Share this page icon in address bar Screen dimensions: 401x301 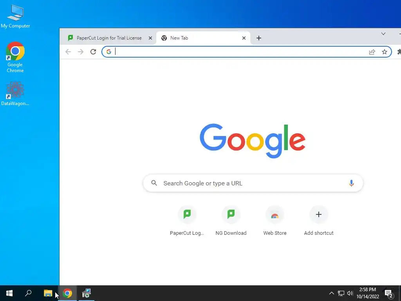pos(372,52)
